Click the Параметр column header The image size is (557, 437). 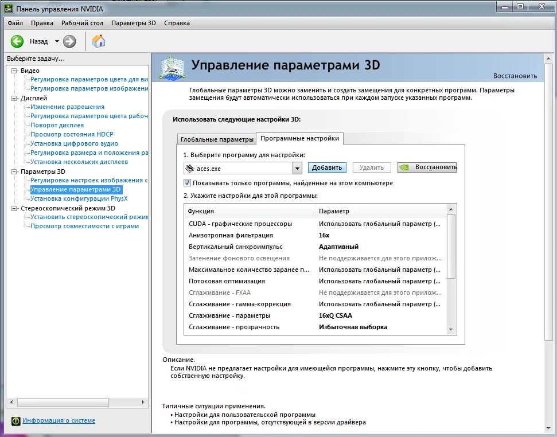(x=381, y=211)
